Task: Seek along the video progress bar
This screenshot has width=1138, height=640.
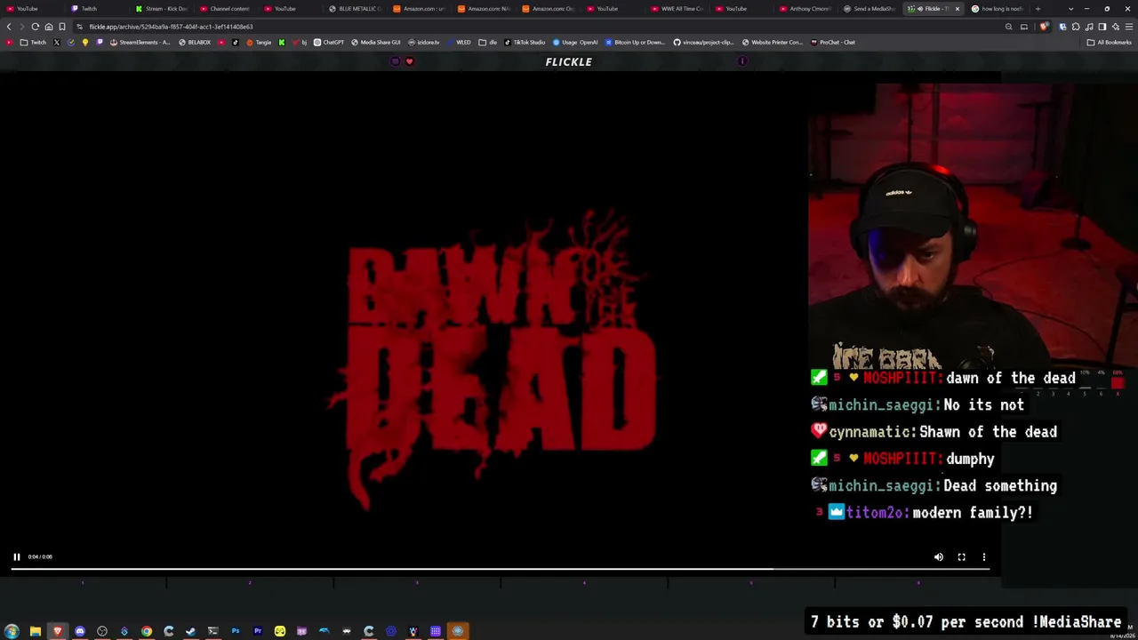Action: (500, 569)
